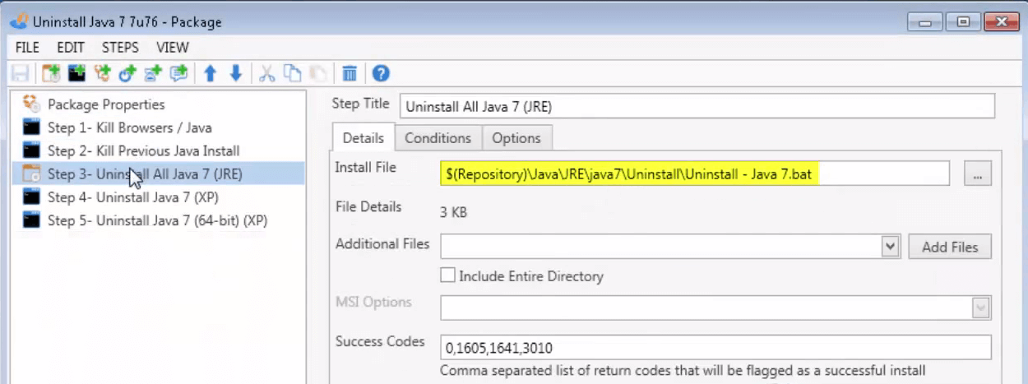Click the Step Title label

pos(360,103)
